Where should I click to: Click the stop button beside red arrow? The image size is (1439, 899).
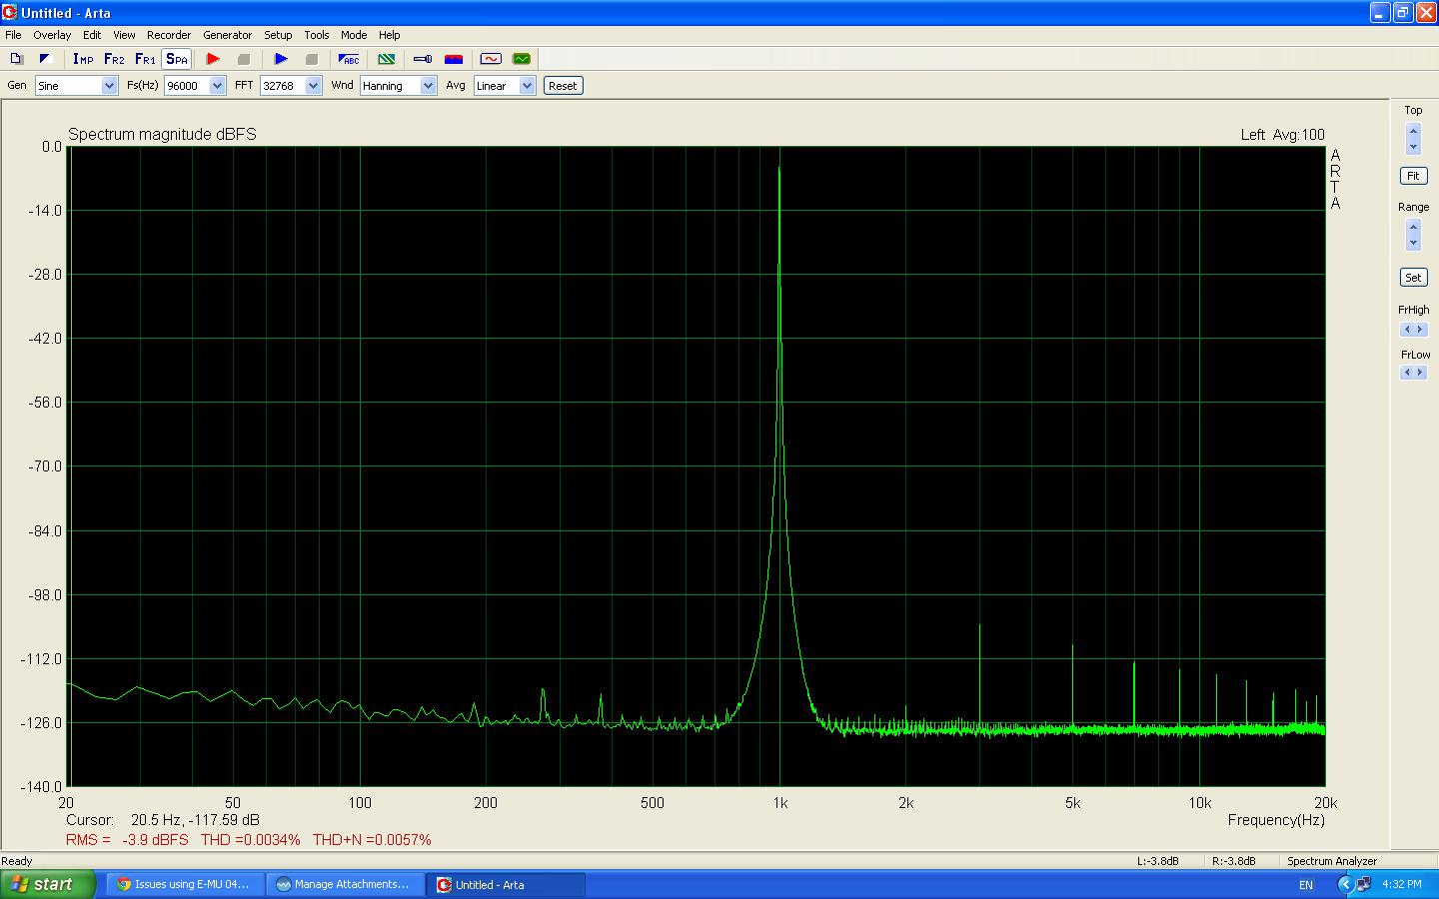pos(243,59)
